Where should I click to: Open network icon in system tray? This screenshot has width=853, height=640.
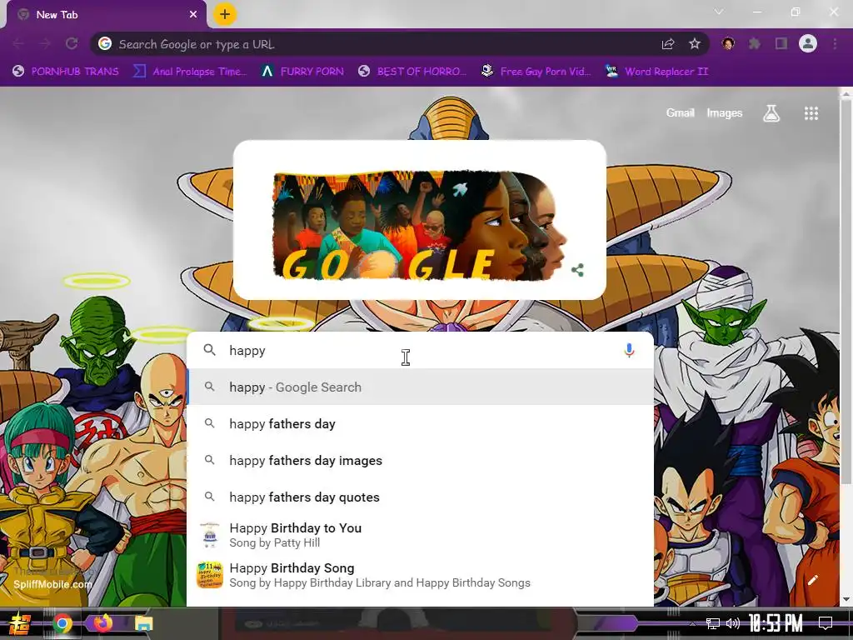(713, 623)
